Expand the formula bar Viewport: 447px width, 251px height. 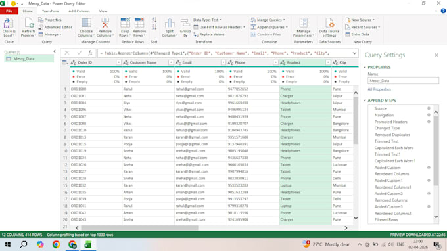coord(354,53)
